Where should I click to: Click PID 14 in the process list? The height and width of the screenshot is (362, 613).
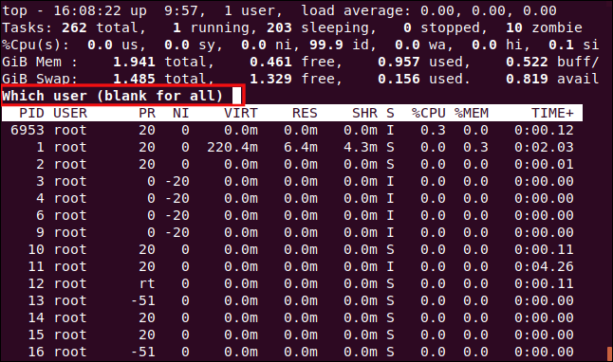(x=36, y=317)
